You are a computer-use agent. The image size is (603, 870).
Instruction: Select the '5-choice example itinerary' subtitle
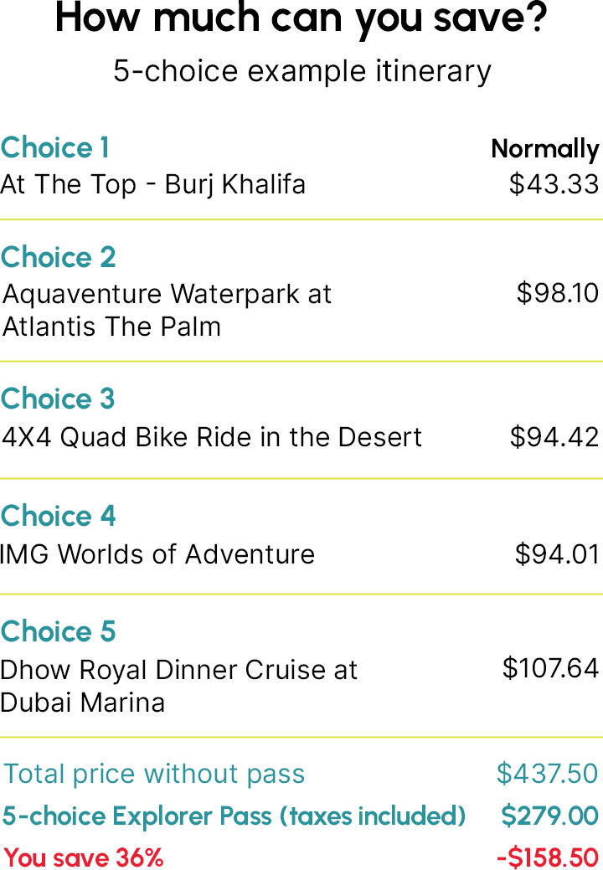302,72
